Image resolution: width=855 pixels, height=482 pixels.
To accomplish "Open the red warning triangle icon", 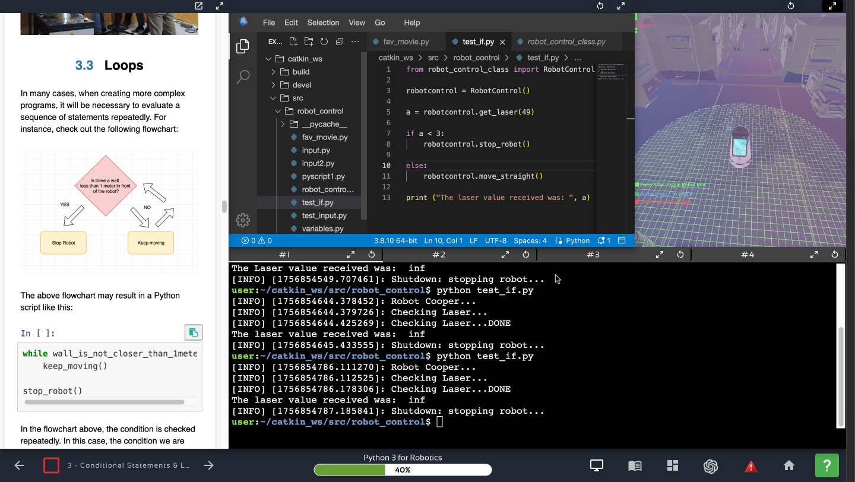I will (750, 466).
